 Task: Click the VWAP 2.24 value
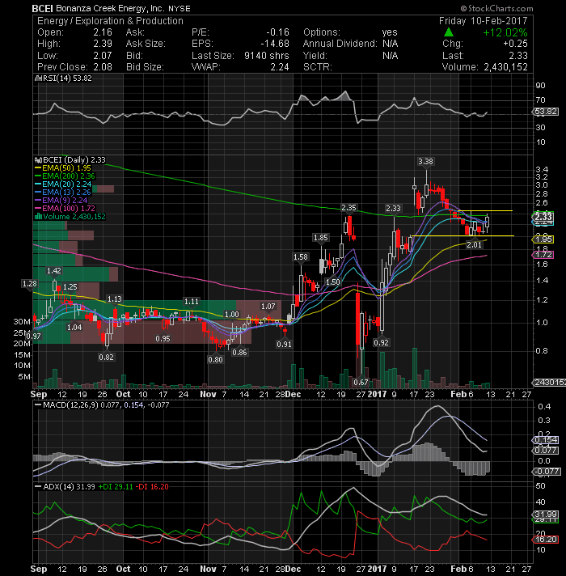(280, 67)
